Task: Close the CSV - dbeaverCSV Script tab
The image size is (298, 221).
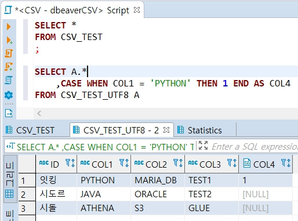Action: [137, 10]
